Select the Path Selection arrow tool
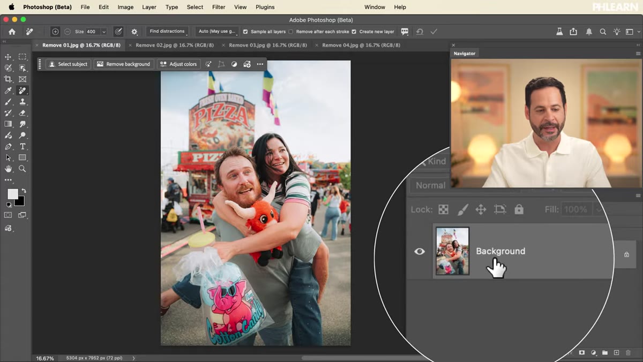 click(8, 158)
